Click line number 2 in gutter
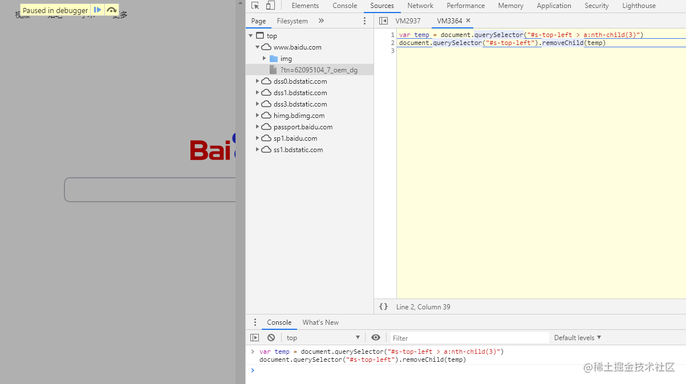Image resolution: width=686 pixels, height=384 pixels. pyautogui.click(x=392, y=43)
